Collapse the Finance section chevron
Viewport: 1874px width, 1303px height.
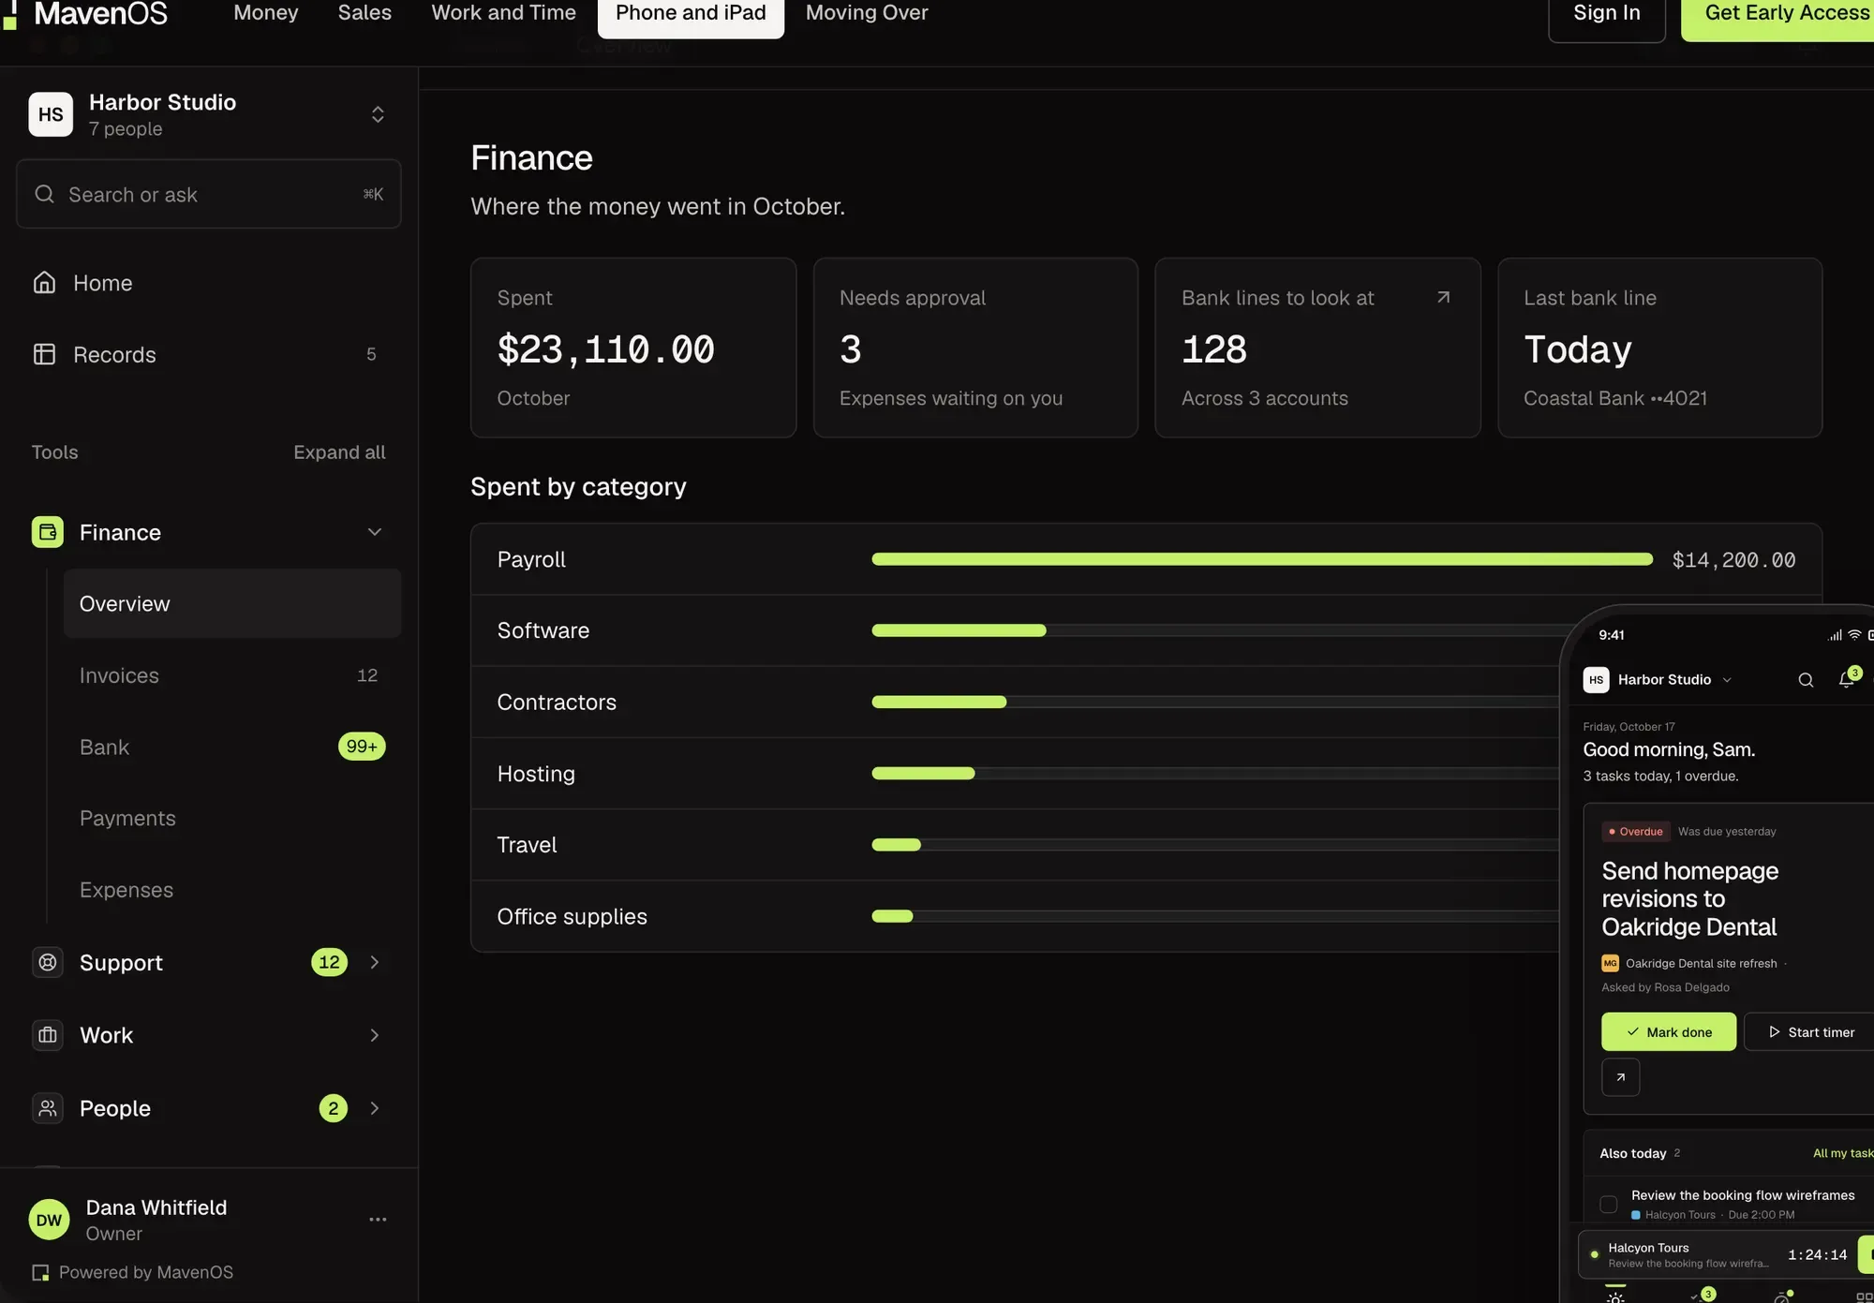click(x=375, y=532)
